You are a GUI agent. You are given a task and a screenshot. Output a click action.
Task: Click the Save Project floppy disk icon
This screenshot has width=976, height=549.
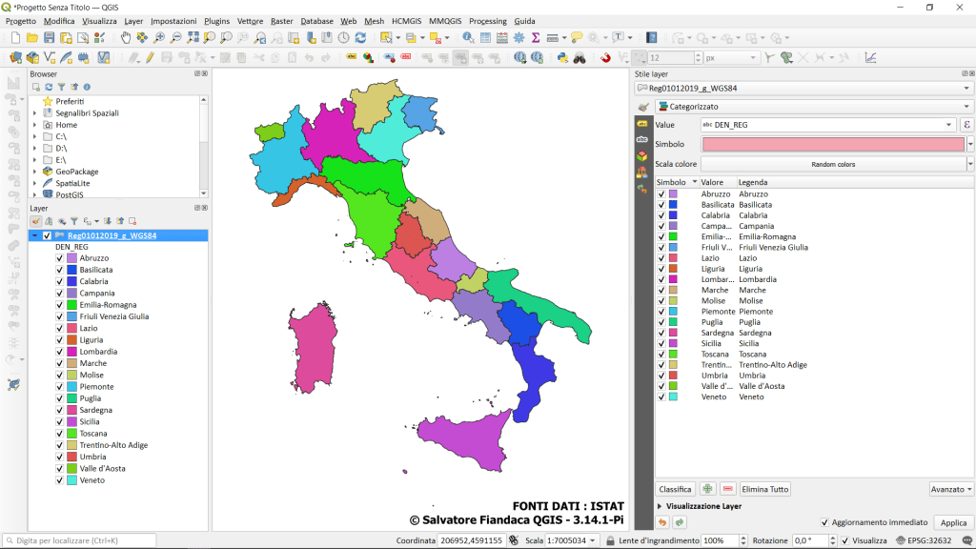[50, 37]
